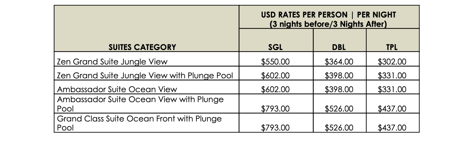The width and height of the screenshot is (474, 141).
Task: Click $437.00 TPL rate for Grand Class Suite
Action: point(392,128)
